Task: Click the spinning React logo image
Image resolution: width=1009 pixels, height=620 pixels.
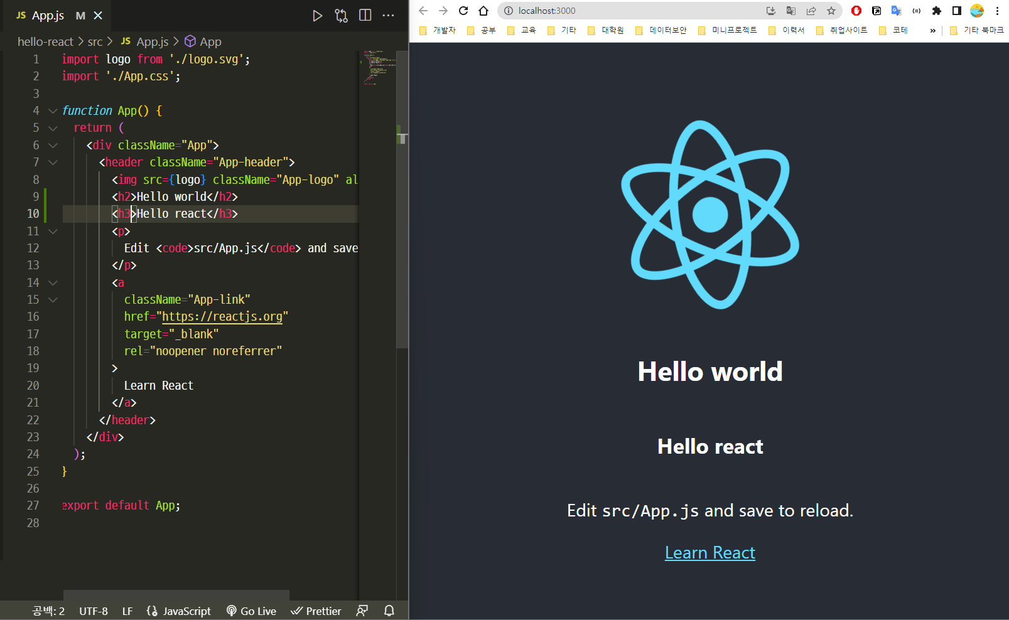Action: pyautogui.click(x=710, y=215)
